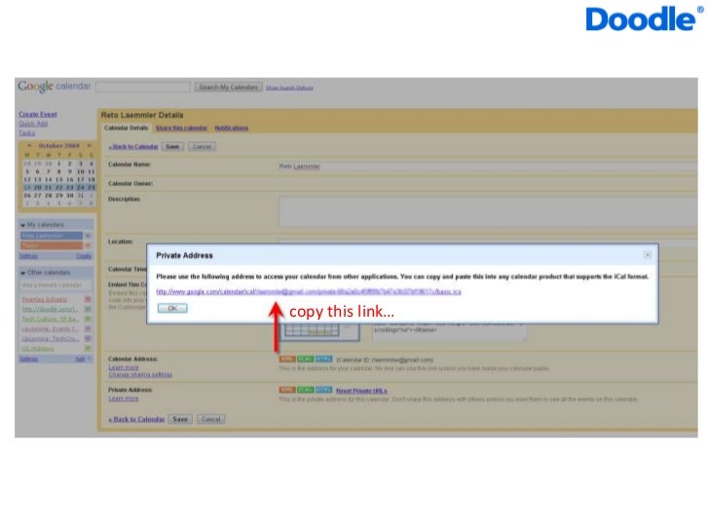Click the Quick Add link

point(33,124)
